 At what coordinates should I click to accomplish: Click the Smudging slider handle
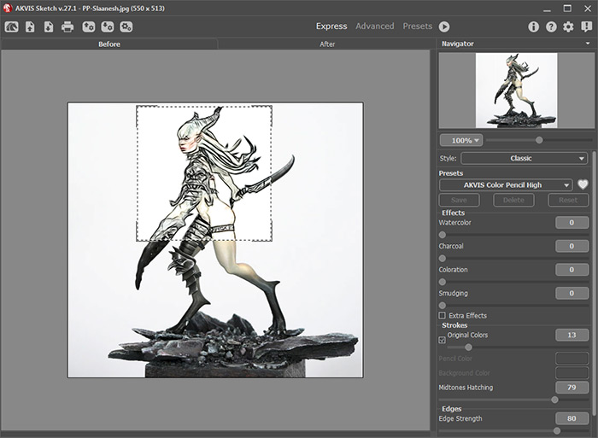(443, 306)
